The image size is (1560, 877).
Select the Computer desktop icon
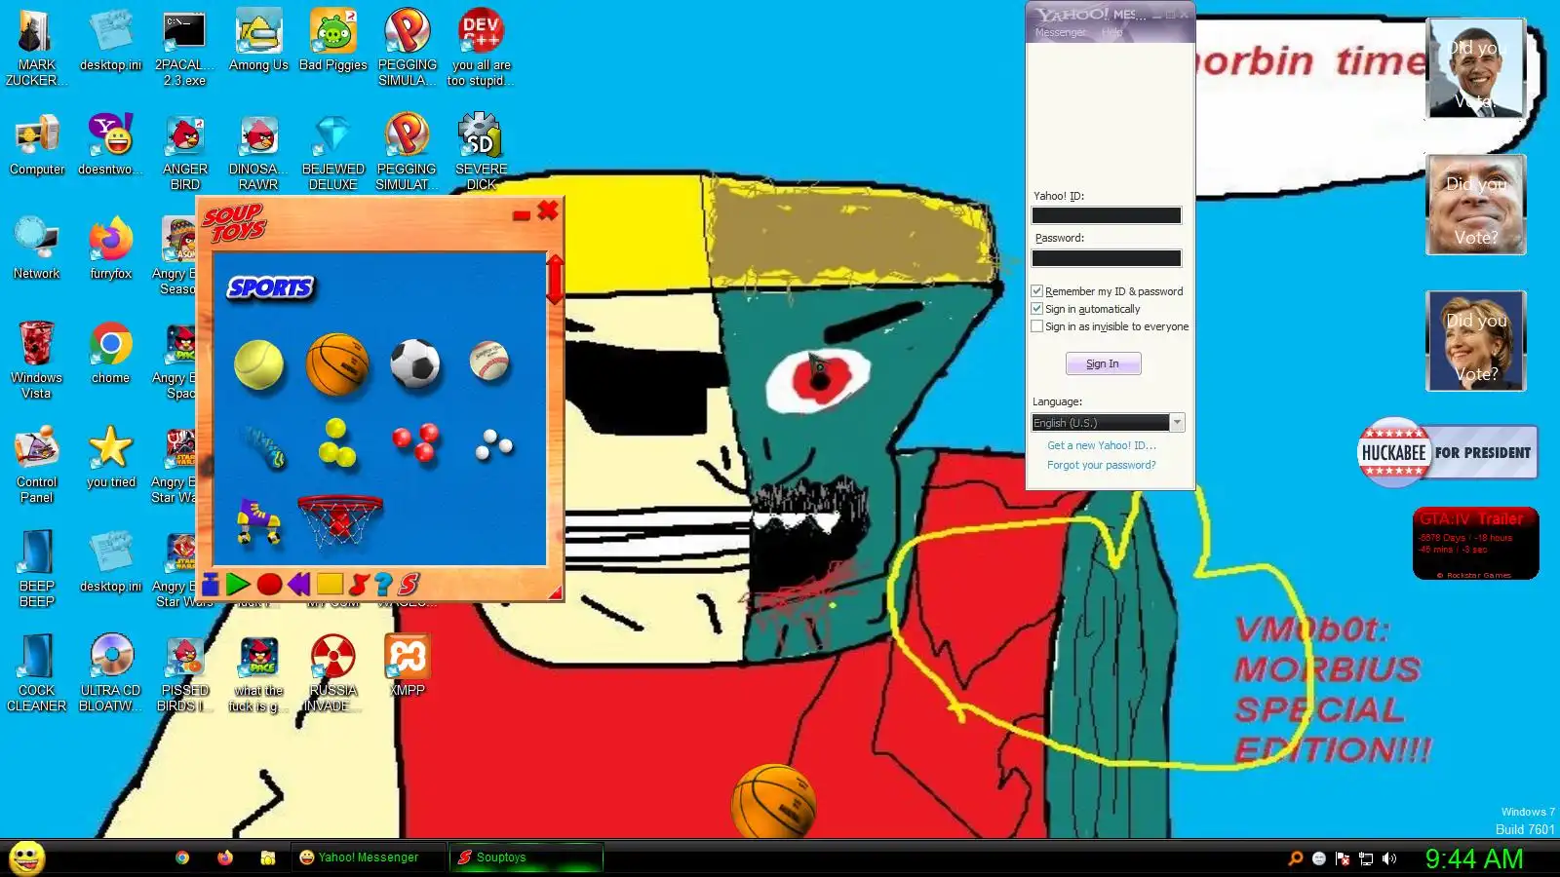[x=37, y=145]
